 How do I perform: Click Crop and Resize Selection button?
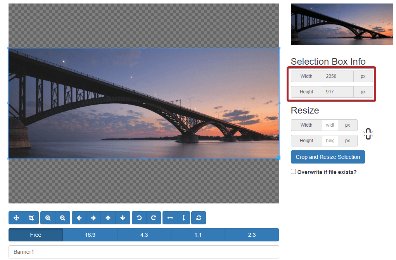point(328,157)
